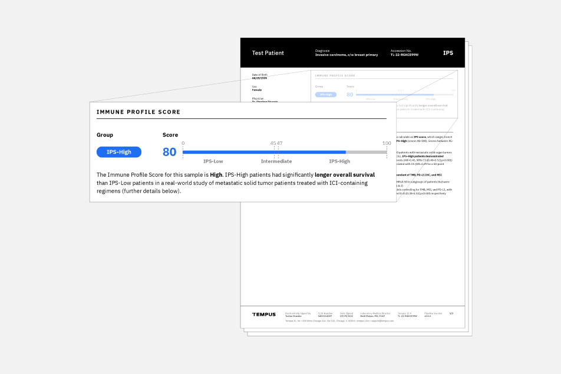Click the faded IPS-High badge on the report page
Viewport: 561px width, 374px height.
tap(325, 95)
